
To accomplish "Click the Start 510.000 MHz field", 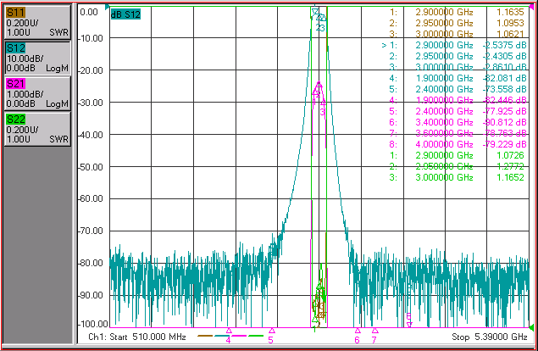I will 137,337.
